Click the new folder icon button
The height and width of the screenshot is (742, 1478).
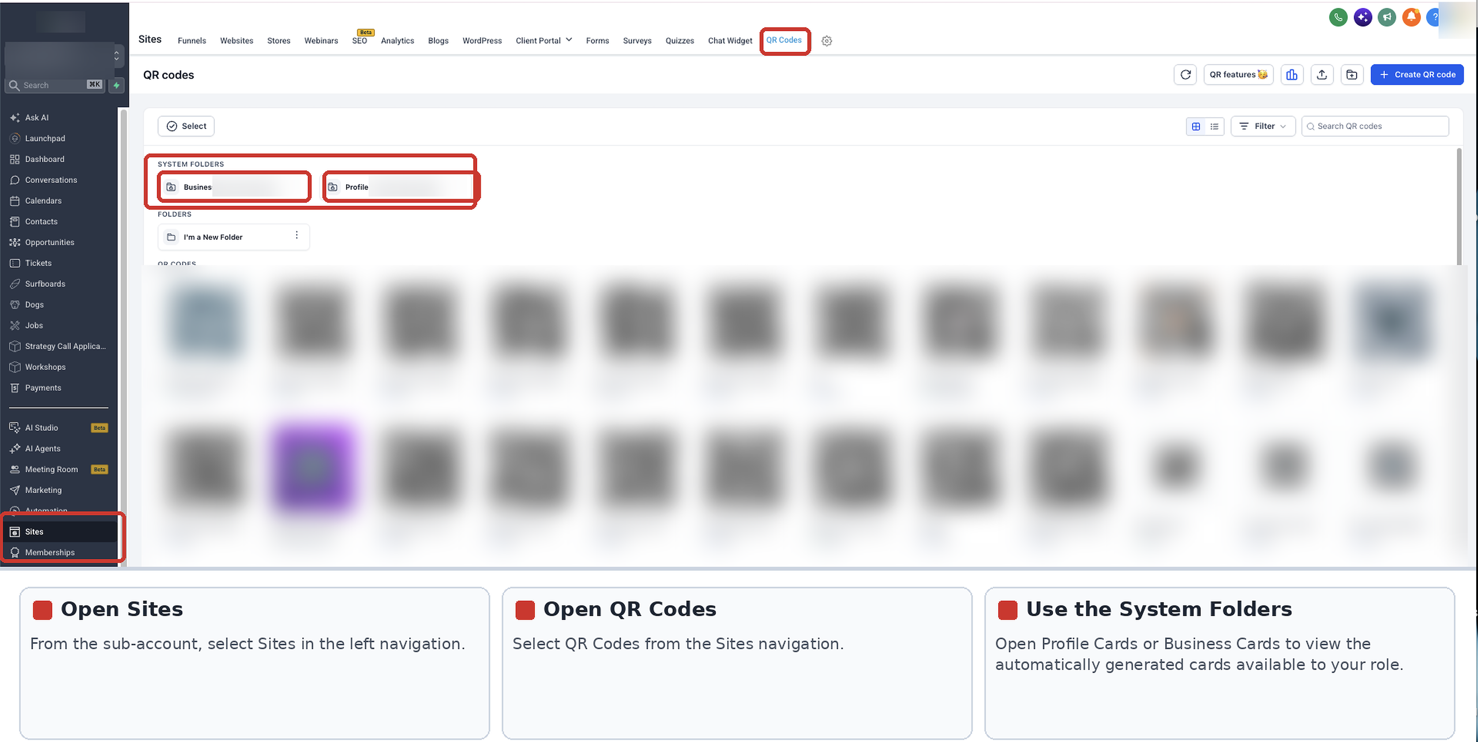[1351, 75]
